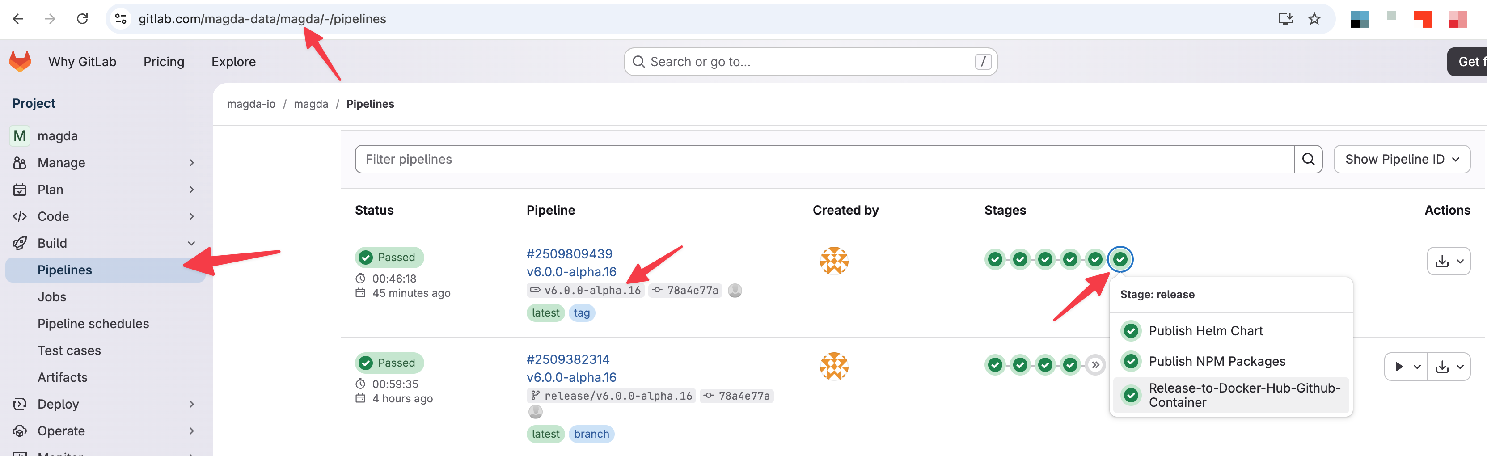Open the Publish Helm Chart job
Viewport: 1487px width, 456px height.
pos(1205,331)
